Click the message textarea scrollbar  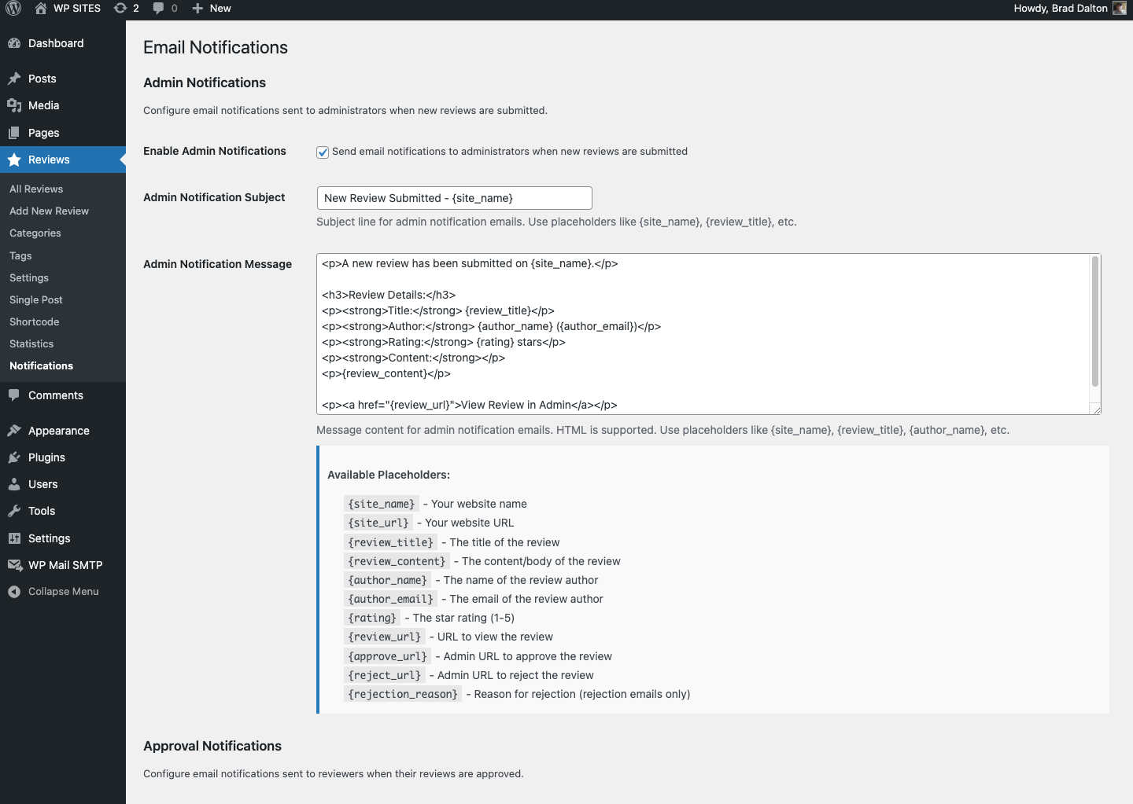(1094, 322)
